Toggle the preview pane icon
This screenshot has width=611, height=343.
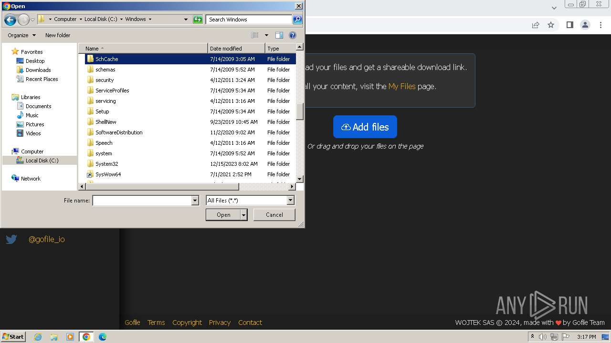279,35
